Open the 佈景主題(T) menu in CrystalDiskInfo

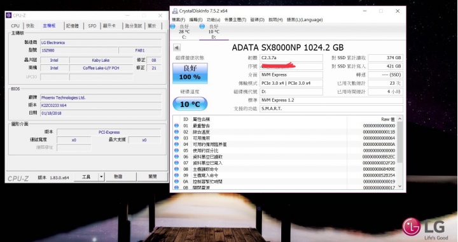tap(235, 20)
